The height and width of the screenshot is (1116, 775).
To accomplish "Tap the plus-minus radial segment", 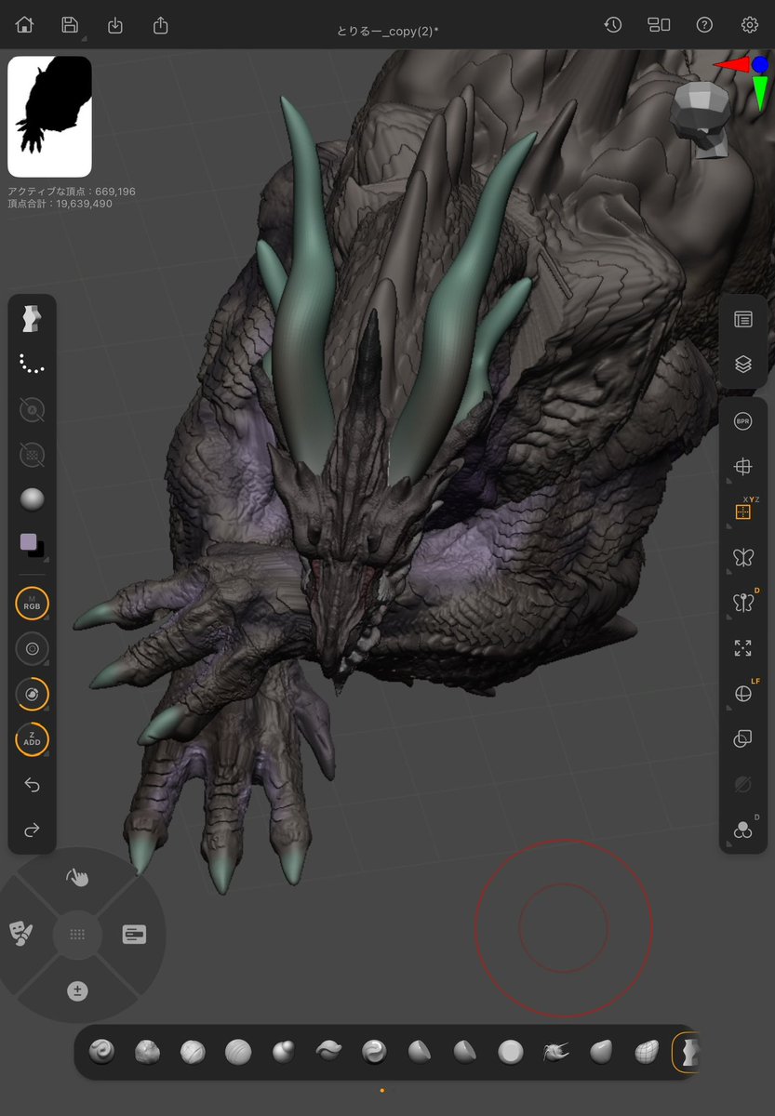I will pyautogui.click(x=77, y=991).
